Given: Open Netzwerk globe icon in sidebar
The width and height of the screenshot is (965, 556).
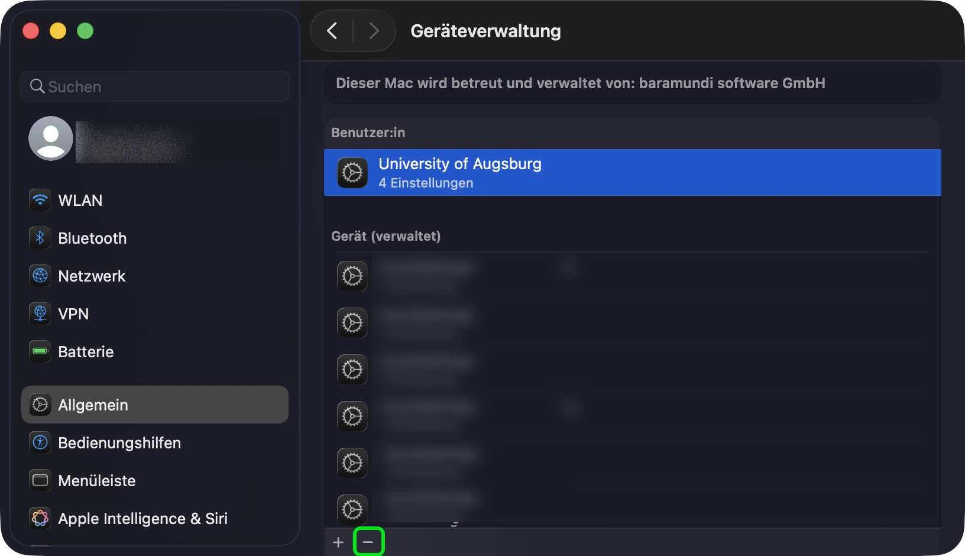Looking at the screenshot, I should pos(40,276).
